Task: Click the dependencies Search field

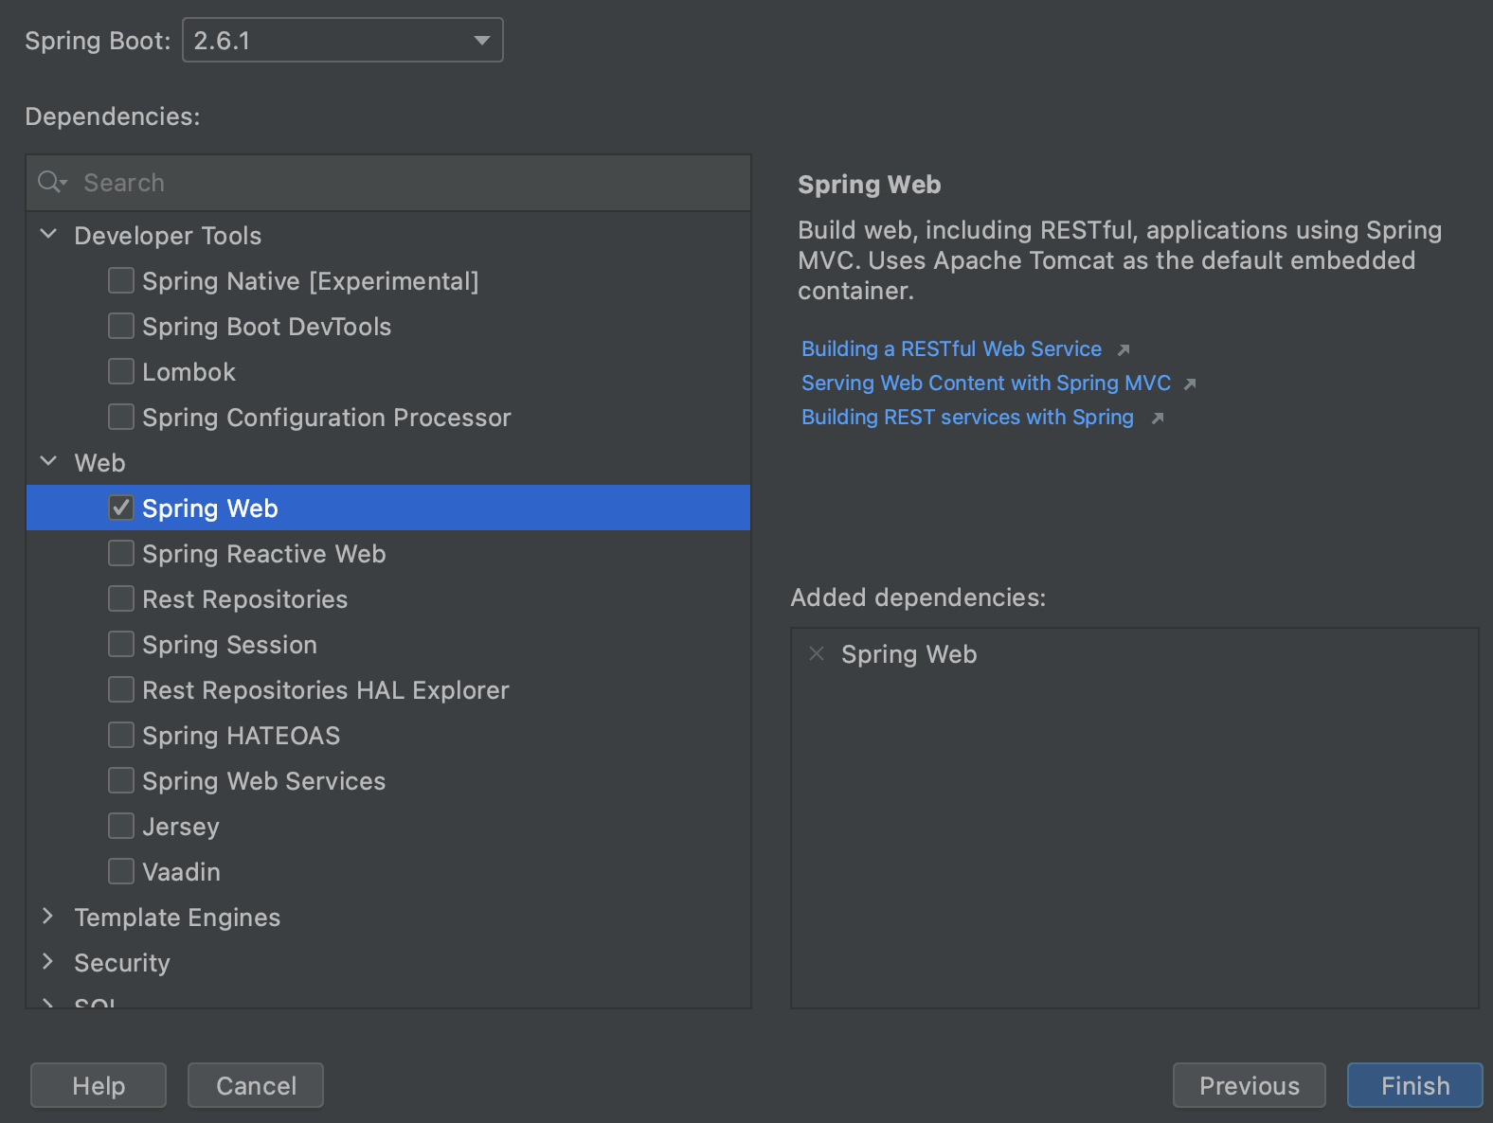Action: point(388,183)
